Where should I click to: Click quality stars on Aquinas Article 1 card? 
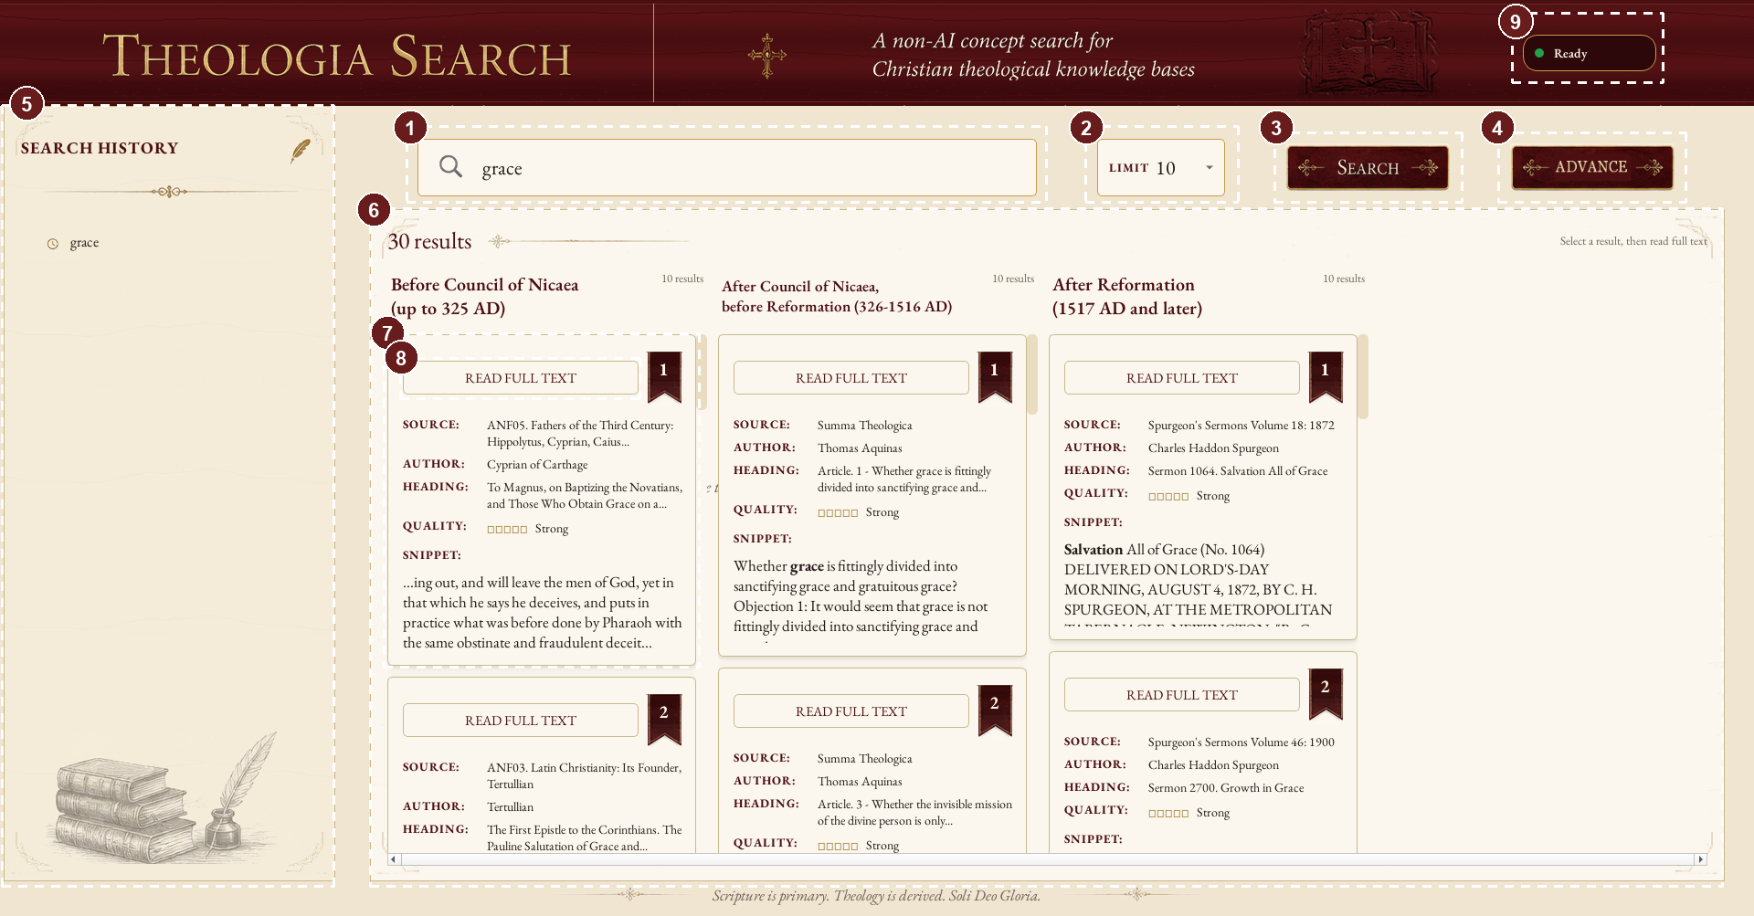838,513
